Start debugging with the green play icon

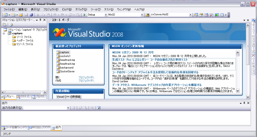[x=84, y=15]
